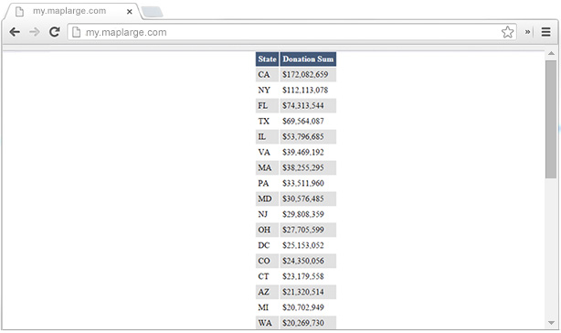561x333 pixels.
Task: Select the my.maplarge.com tab
Action: [x=69, y=11]
